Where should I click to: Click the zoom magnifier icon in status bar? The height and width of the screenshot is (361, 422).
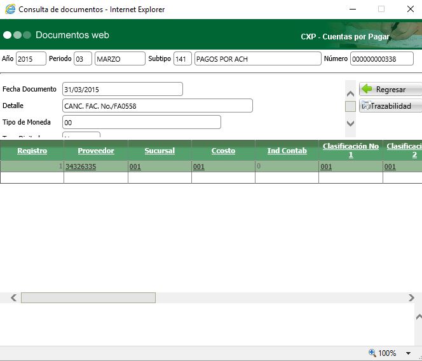point(372,353)
